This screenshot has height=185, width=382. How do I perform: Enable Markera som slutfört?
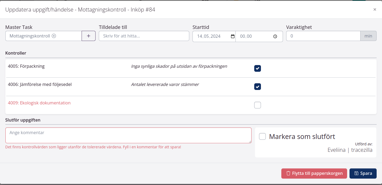point(262,136)
